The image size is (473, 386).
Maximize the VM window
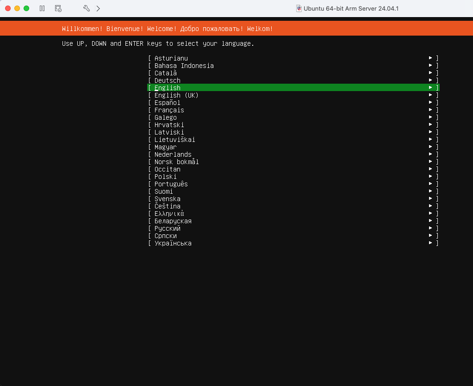point(26,8)
